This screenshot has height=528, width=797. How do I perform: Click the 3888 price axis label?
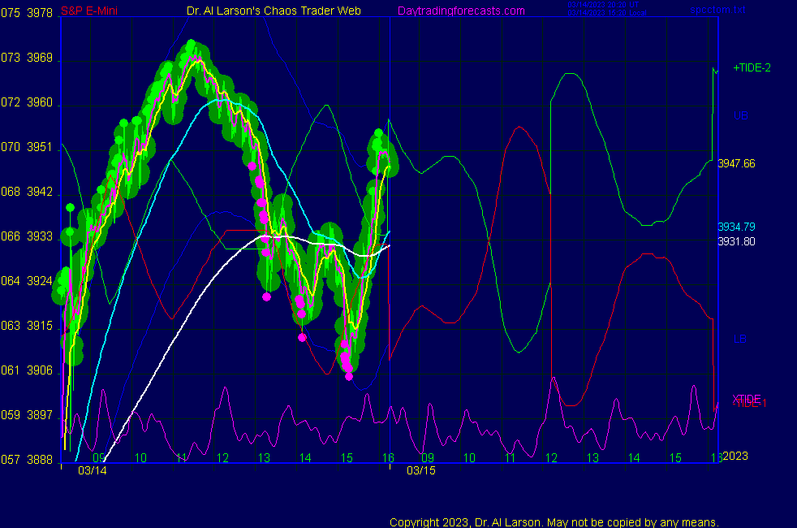[40, 460]
